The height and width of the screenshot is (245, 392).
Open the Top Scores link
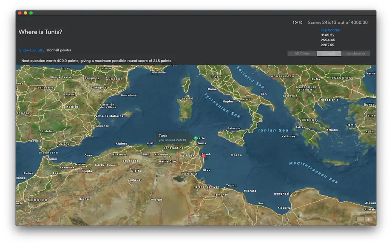click(330, 30)
